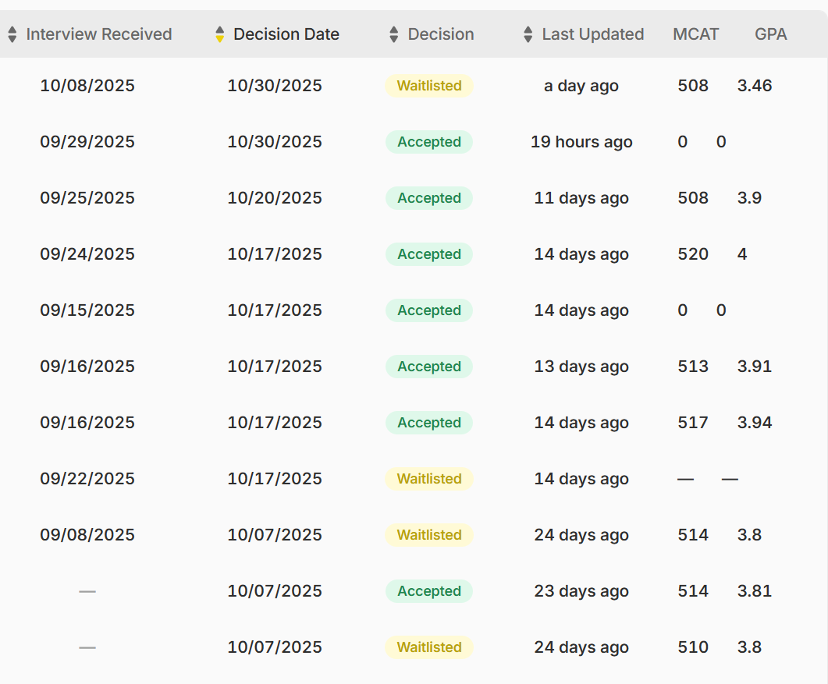The height and width of the screenshot is (684, 828).
Task: Click the Decision column header text
Action: coord(440,34)
